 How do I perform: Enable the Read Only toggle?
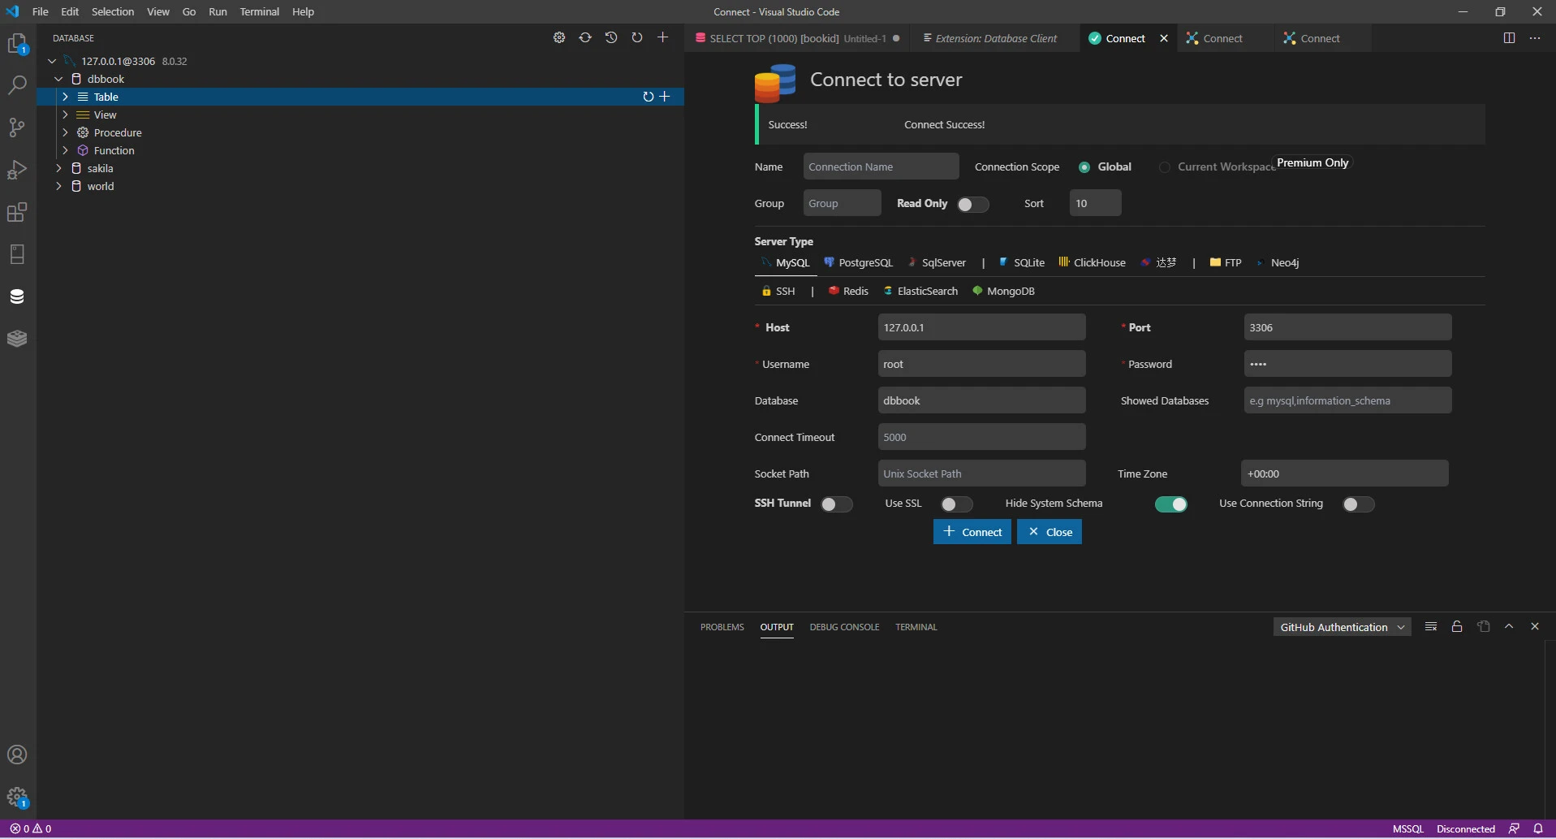(972, 204)
